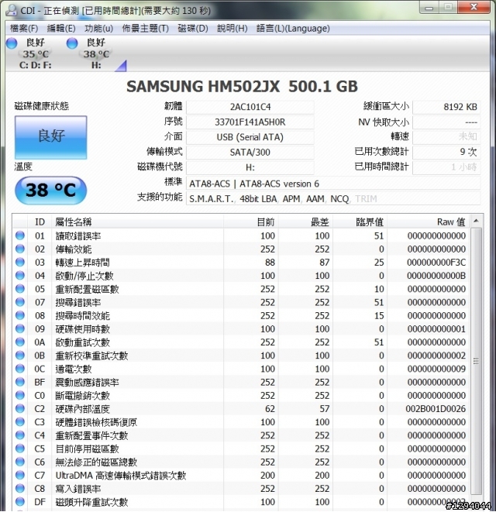Minimize the CDI window
Image resolution: width=496 pixels, height=512 pixels.
[x=429, y=8]
